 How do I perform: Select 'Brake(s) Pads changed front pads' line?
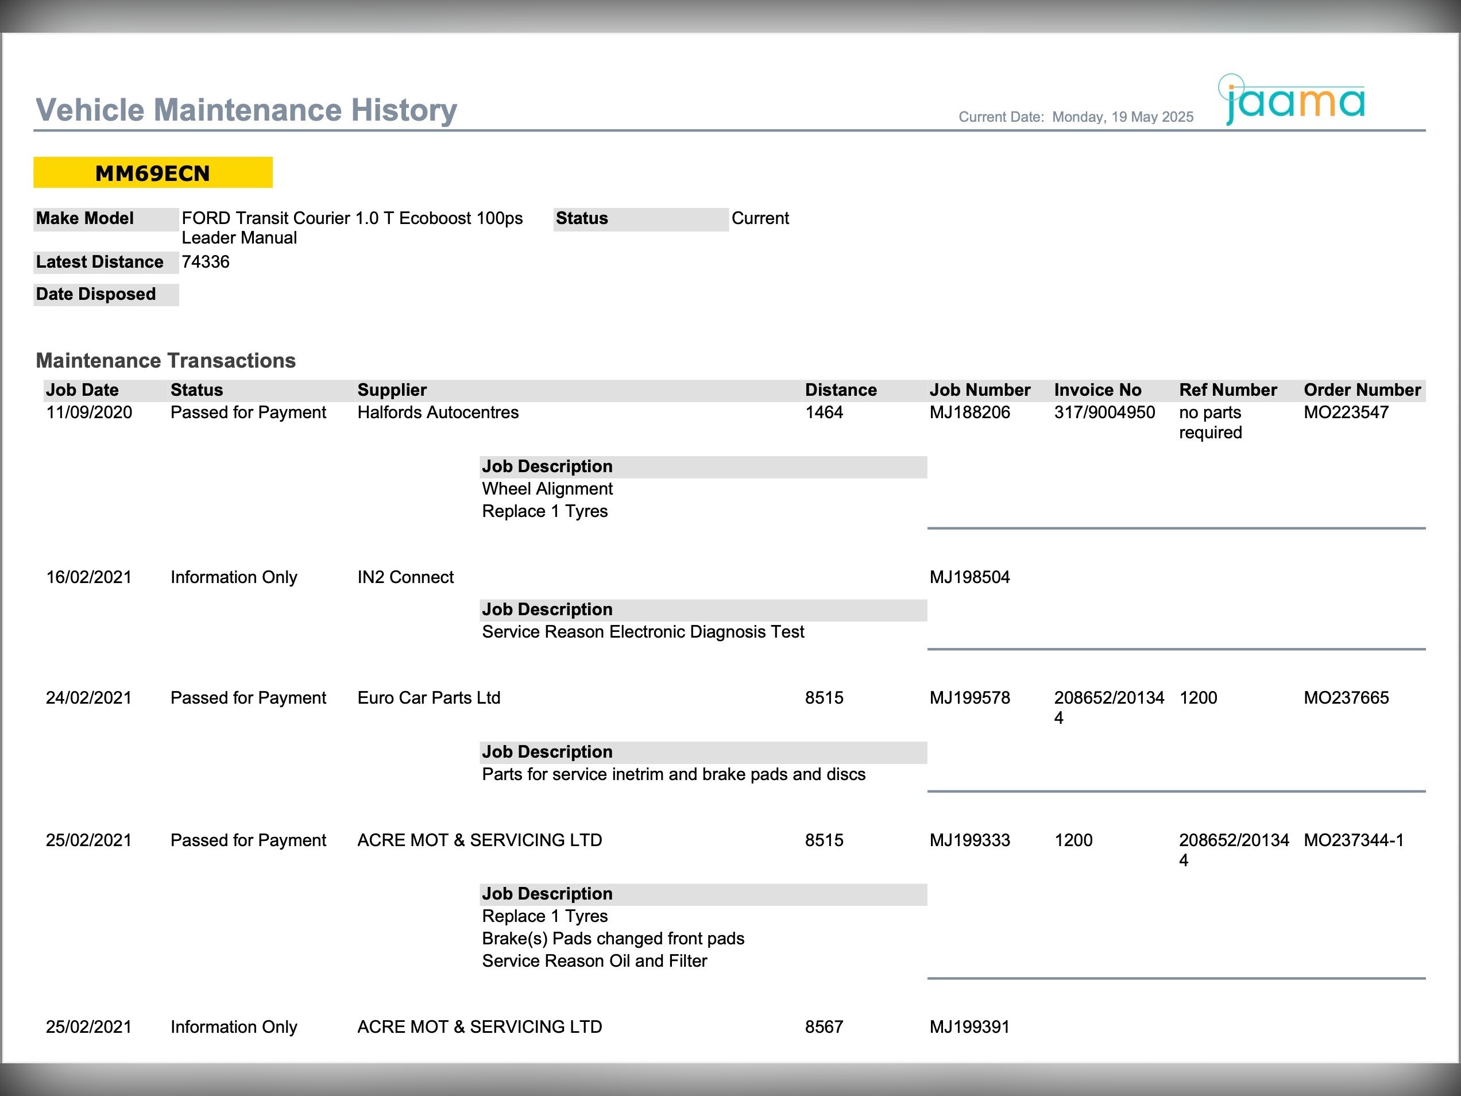click(612, 939)
